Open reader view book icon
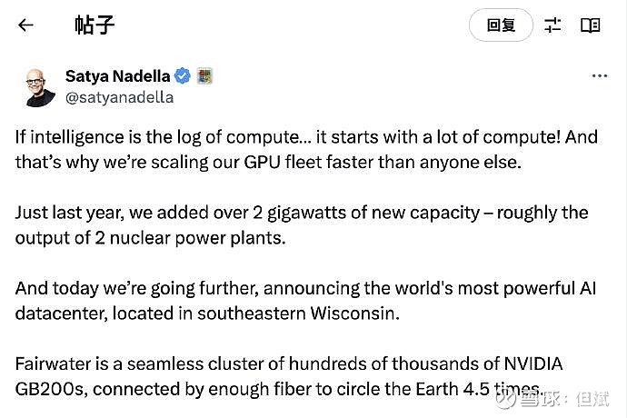 click(591, 25)
